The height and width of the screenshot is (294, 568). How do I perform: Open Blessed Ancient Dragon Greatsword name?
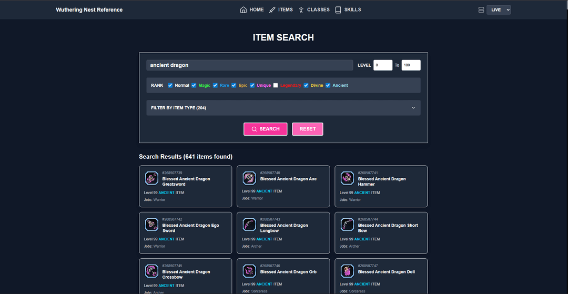tap(186, 182)
